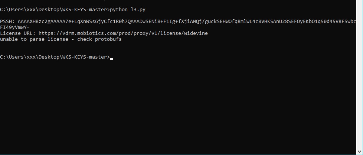
Task: Click the word 'check' in the error message
Action: coord(84,39)
